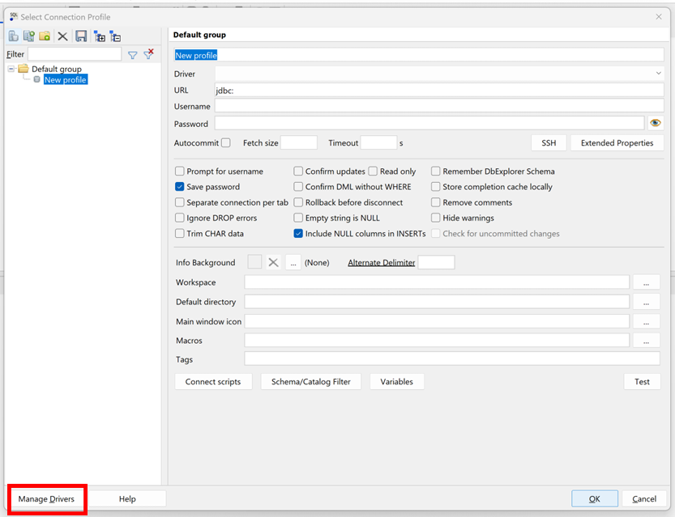
Task: Open Extended Properties
Action: [617, 142]
